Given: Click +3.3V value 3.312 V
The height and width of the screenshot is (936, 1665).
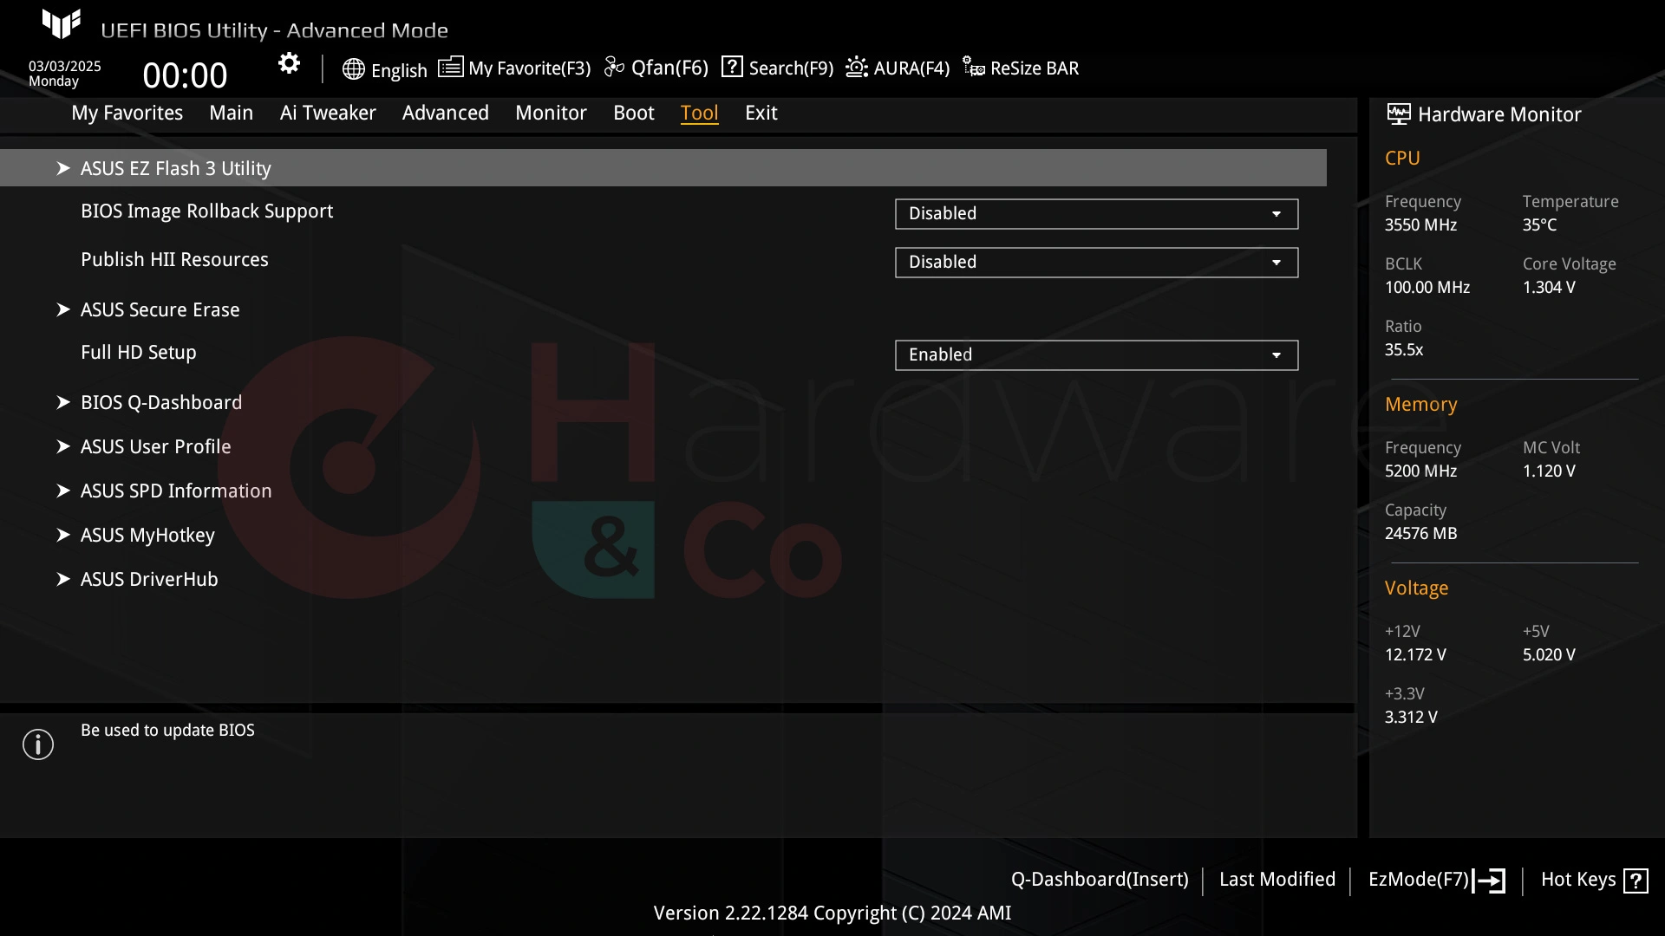Looking at the screenshot, I should pos(1411,718).
